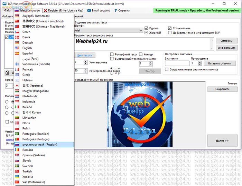Click the Chinese simplified flag icon

[17, 21]
